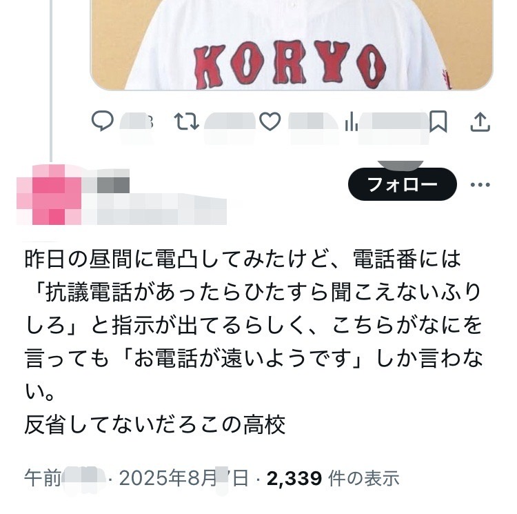Open the tweet text starting with 昨日の昼間に
The image size is (517, 514).
[254, 342]
